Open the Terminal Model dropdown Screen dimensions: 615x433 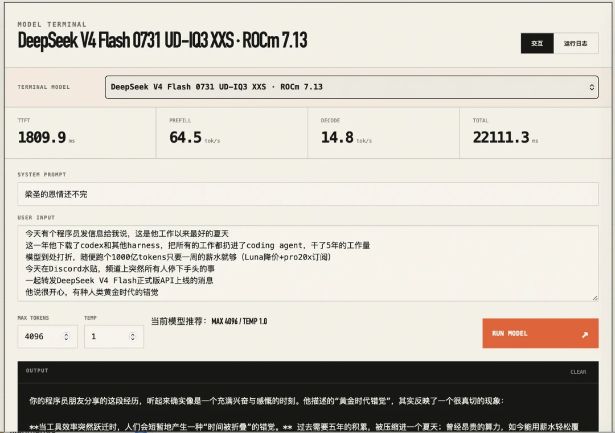pyautogui.click(x=351, y=87)
